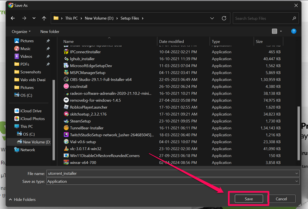The image size is (308, 209).
Task: Click the File name input field
Action: [x=169, y=173]
